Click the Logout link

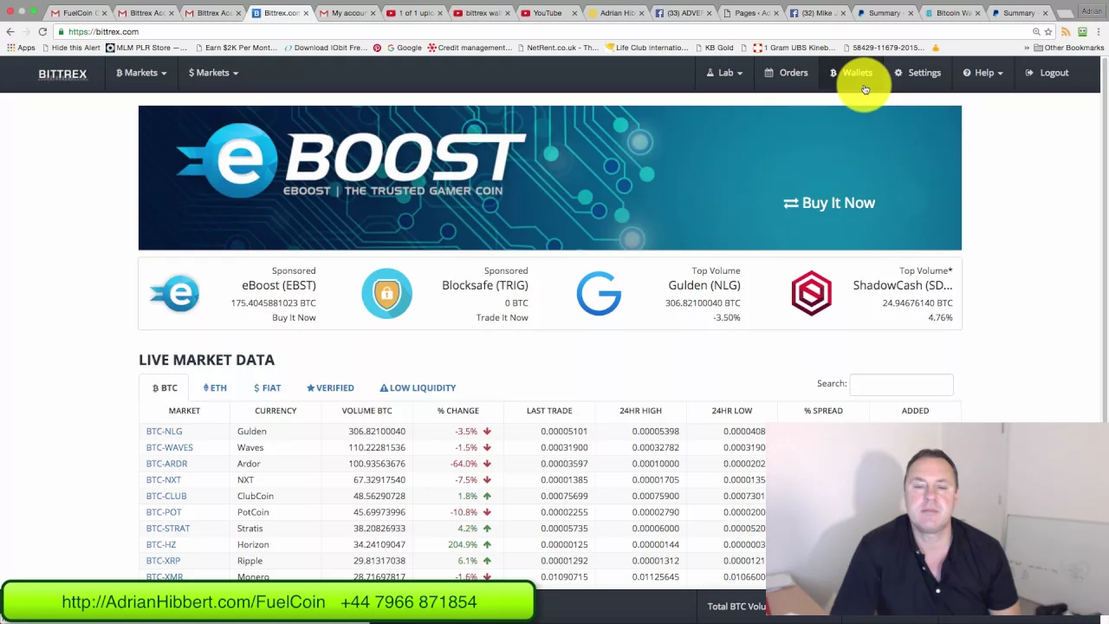click(x=1047, y=73)
